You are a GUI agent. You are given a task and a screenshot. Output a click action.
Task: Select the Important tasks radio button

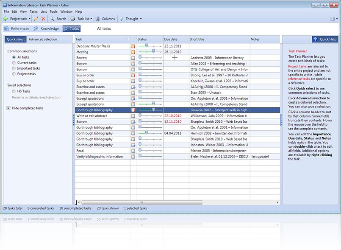pos(14,68)
